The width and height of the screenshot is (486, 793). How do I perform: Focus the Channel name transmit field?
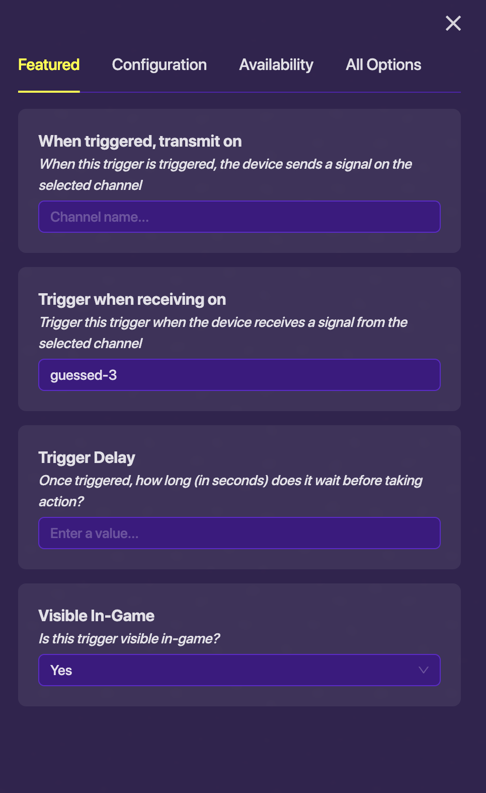click(239, 217)
